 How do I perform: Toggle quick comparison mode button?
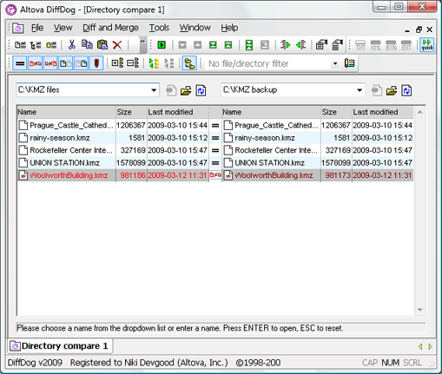click(x=427, y=45)
